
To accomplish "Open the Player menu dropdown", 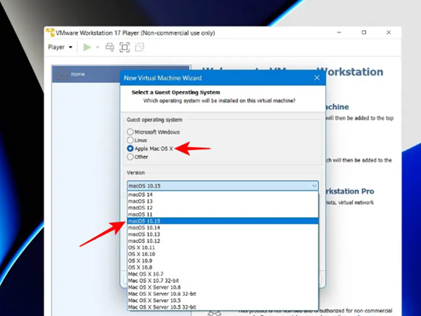I will [x=60, y=47].
